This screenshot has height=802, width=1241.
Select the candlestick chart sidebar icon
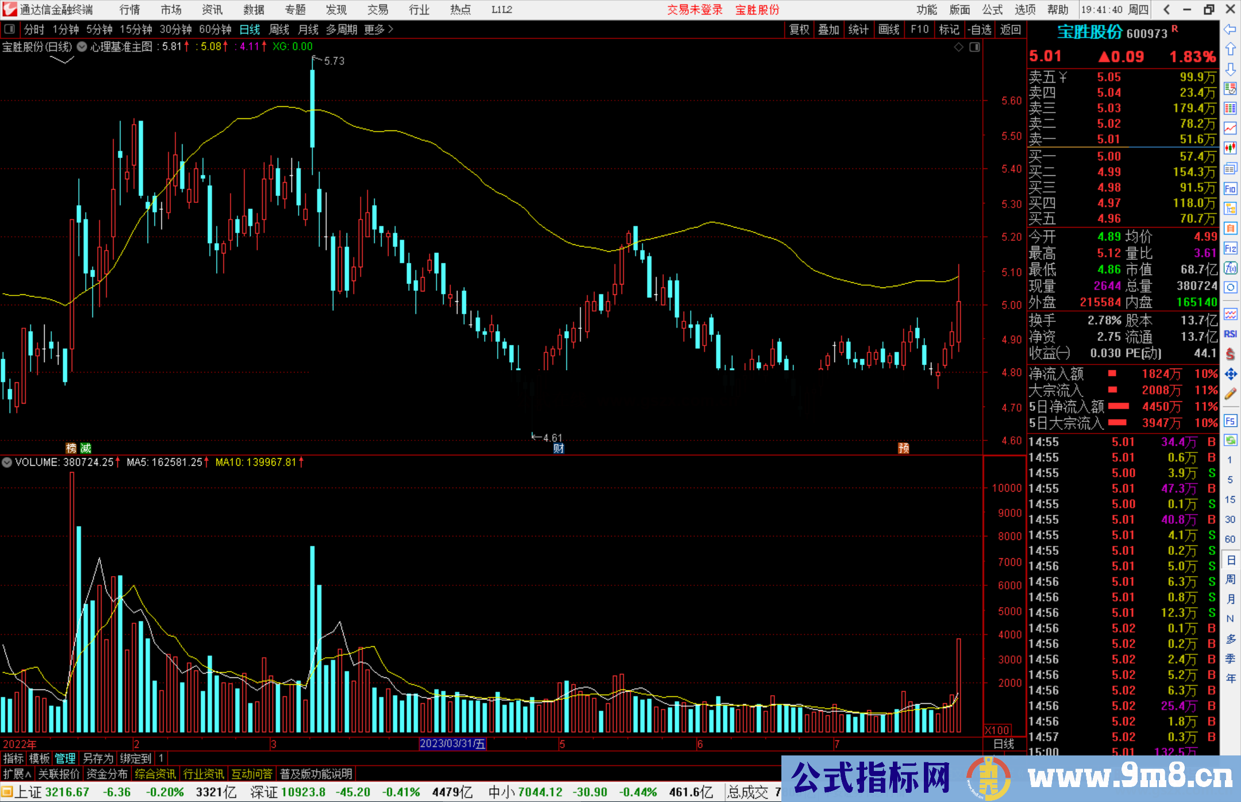click(1230, 148)
